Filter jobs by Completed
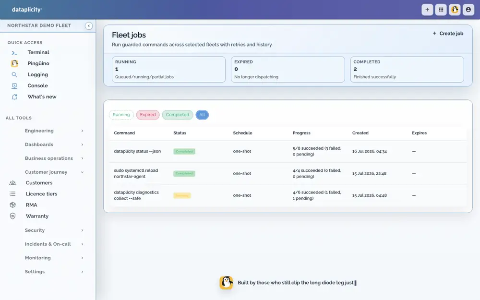 (x=178, y=115)
